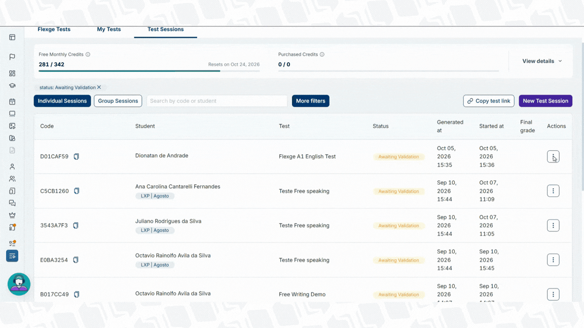Switch to My Tests tab

(x=109, y=29)
